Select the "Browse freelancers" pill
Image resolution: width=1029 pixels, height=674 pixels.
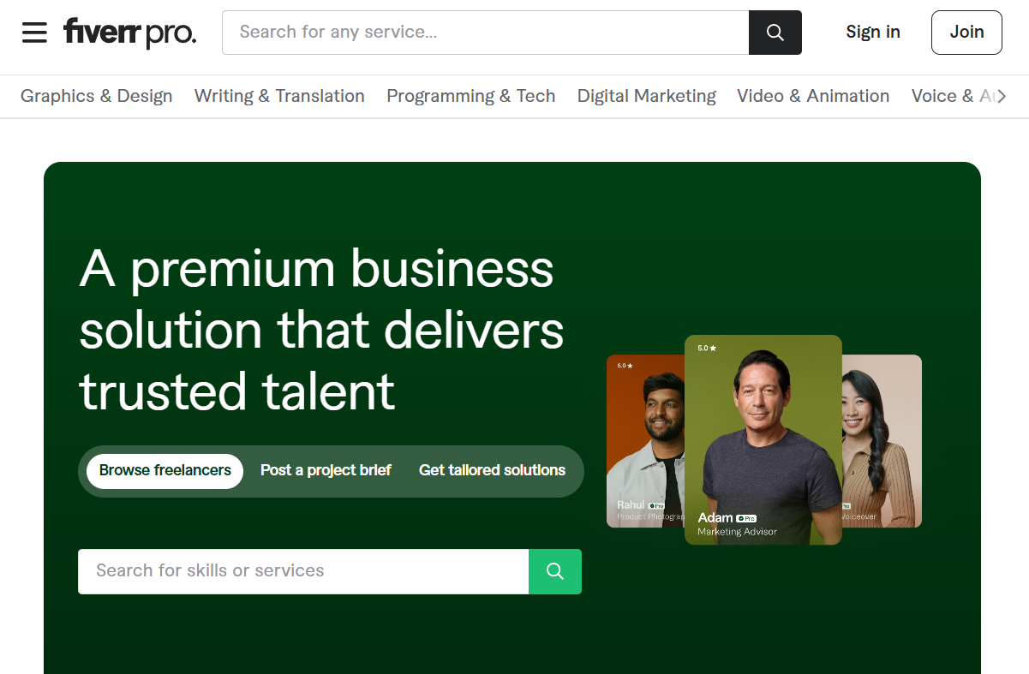(164, 471)
